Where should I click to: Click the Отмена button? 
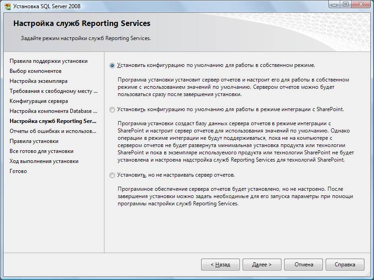(x=304, y=265)
